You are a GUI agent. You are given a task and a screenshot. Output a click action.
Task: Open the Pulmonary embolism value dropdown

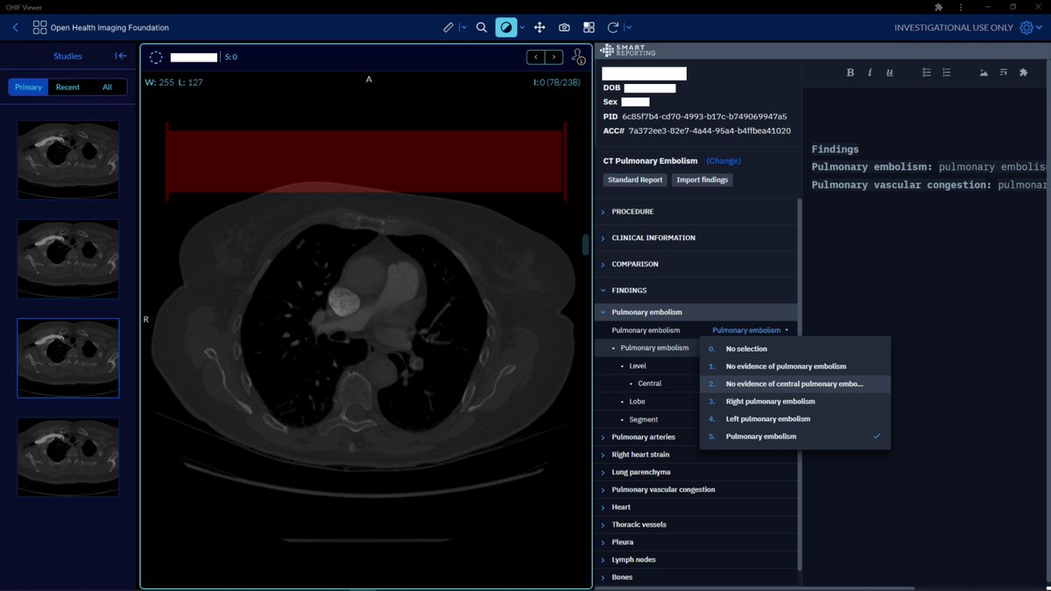[750, 330]
